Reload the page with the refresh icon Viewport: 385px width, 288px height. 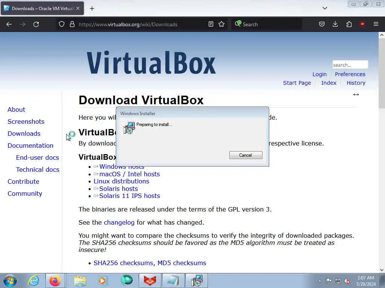pos(36,24)
